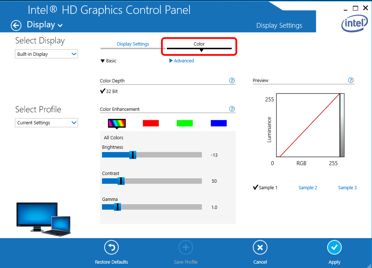Click the Cancel label

click(x=260, y=262)
